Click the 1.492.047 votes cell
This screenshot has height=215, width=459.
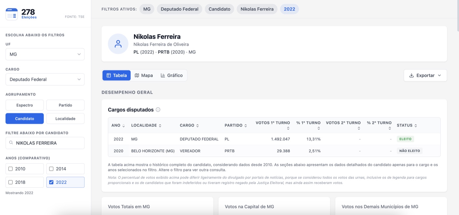pos(280,139)
